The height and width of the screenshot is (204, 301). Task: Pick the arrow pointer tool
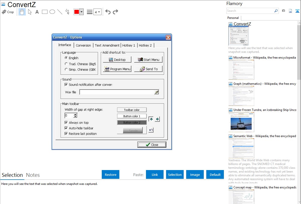click(30, 12)
